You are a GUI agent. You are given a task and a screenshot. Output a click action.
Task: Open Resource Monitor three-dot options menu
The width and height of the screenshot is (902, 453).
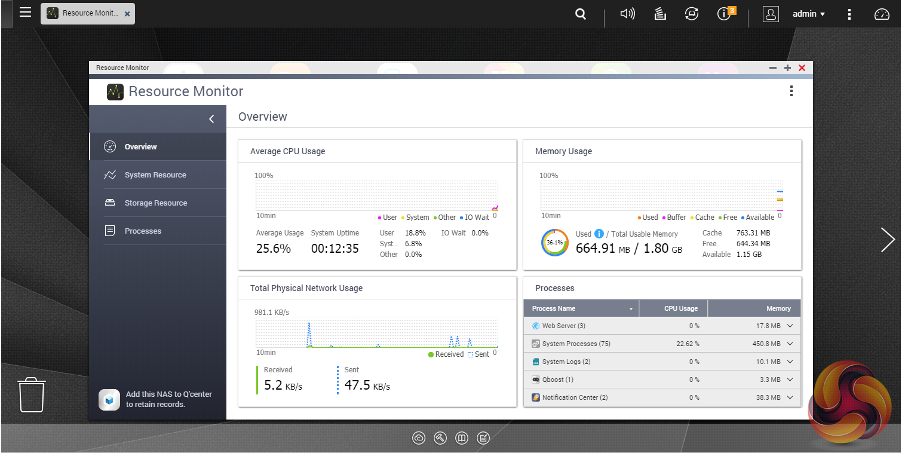coord(791,91)
